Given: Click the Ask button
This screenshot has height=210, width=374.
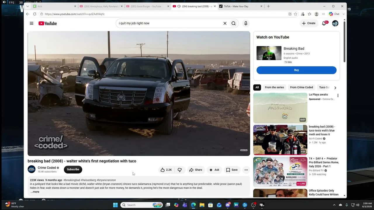Looking at the screenshot, I should click(214, 170).
